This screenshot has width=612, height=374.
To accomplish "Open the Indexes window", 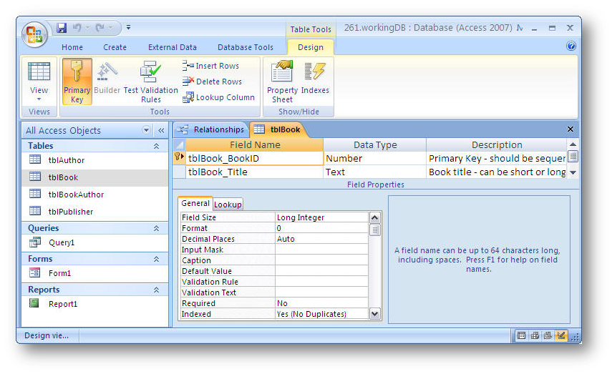I will click(315, 82).
